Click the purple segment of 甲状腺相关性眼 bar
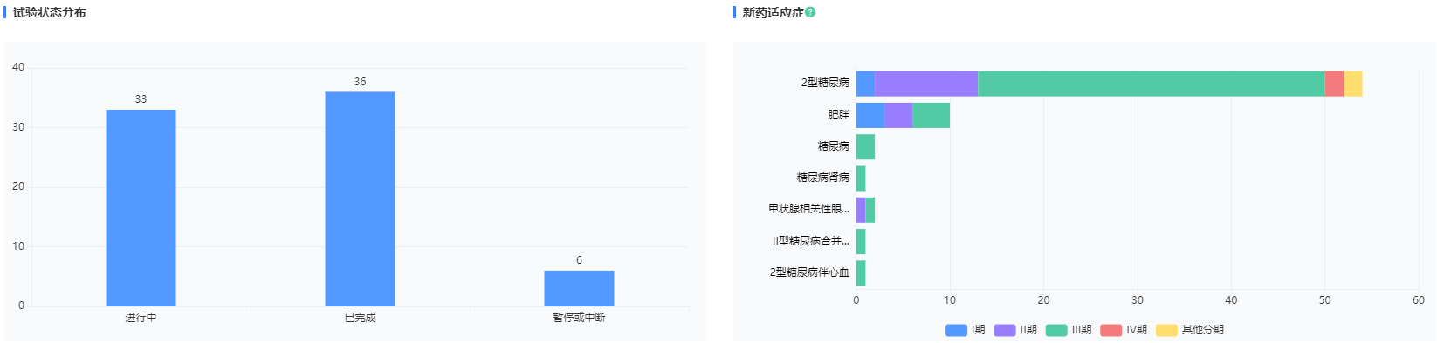The image size is (1437, 343). [x=861, y=210]
